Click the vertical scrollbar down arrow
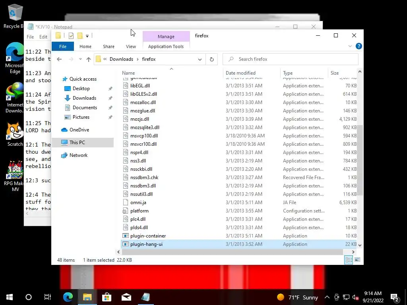The height and width of the screenshot is (305, 407). click(360, 245)
